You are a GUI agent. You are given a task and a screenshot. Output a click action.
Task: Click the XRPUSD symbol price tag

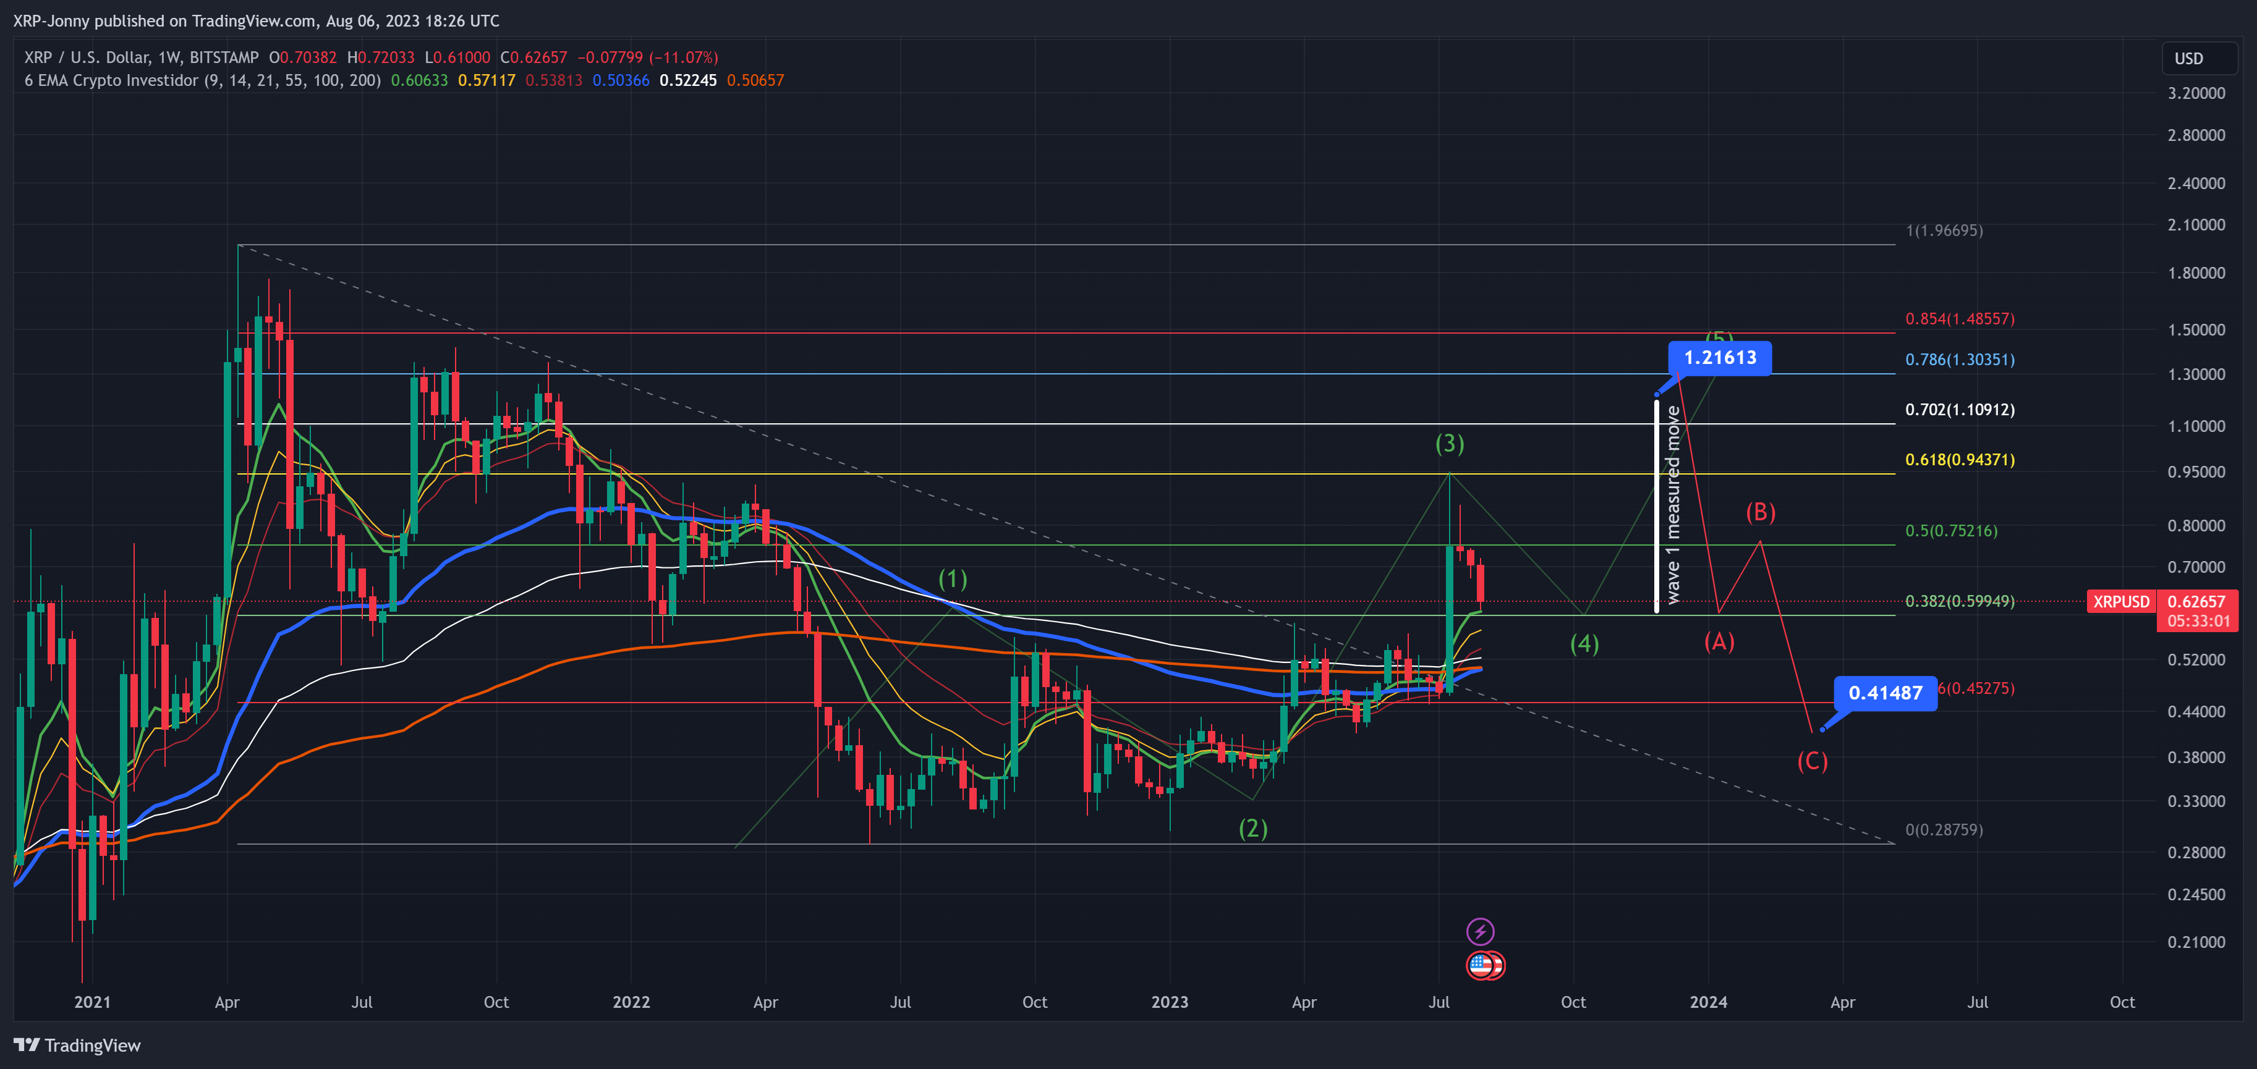click(x=2120, y=601)
